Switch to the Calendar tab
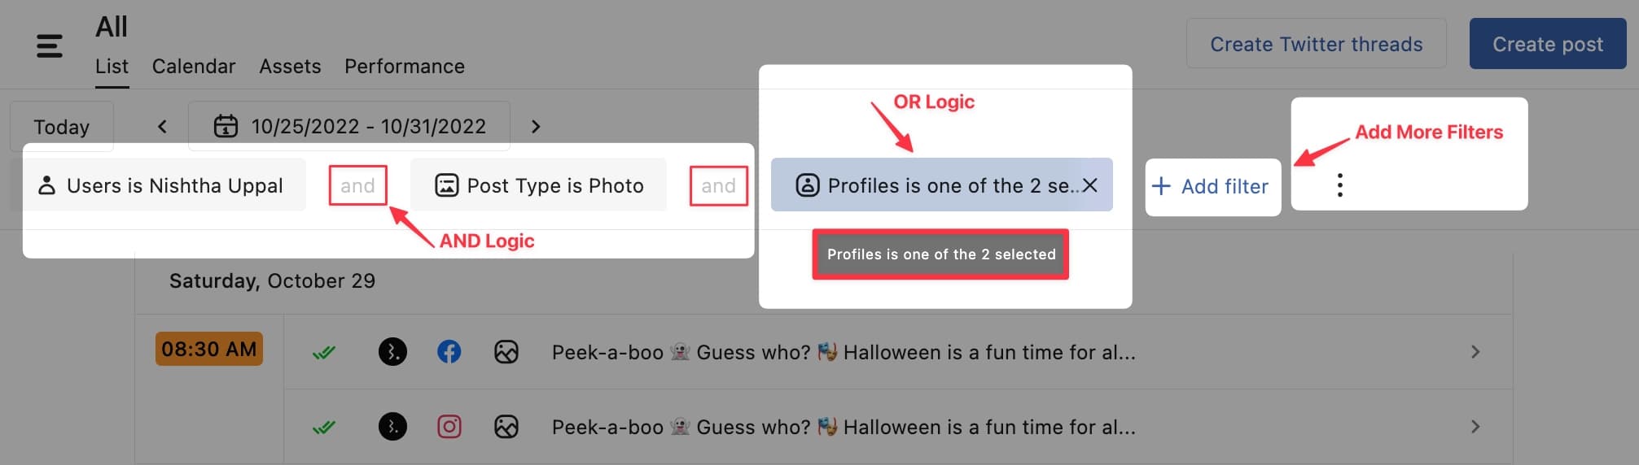The height and width of the screenshot is (465, 1639). 194,67
